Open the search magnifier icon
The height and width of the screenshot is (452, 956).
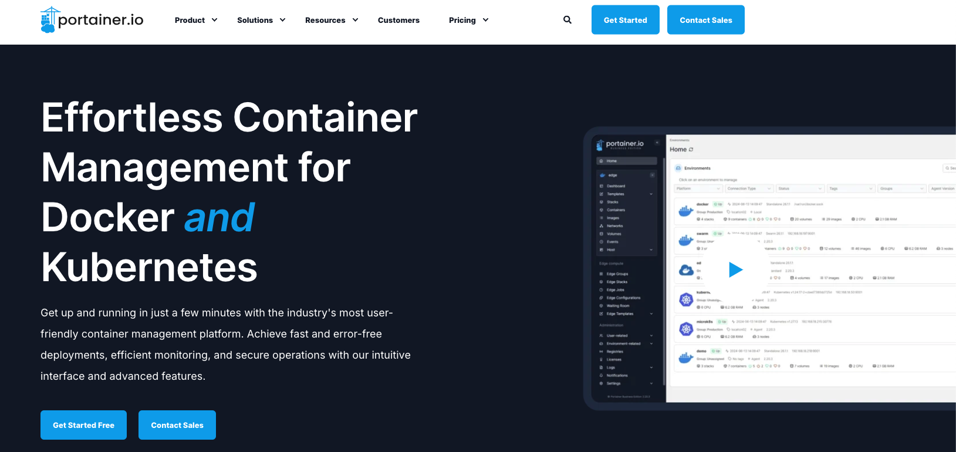[x=567, y=19]
